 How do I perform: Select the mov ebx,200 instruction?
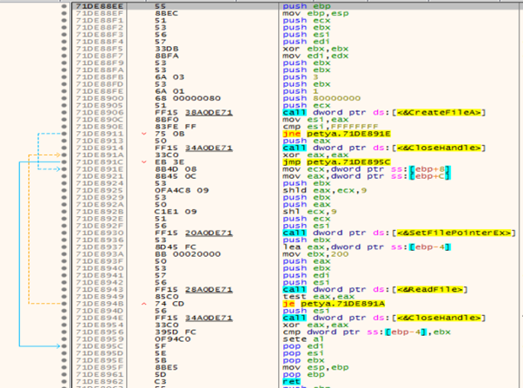(315, 254)
